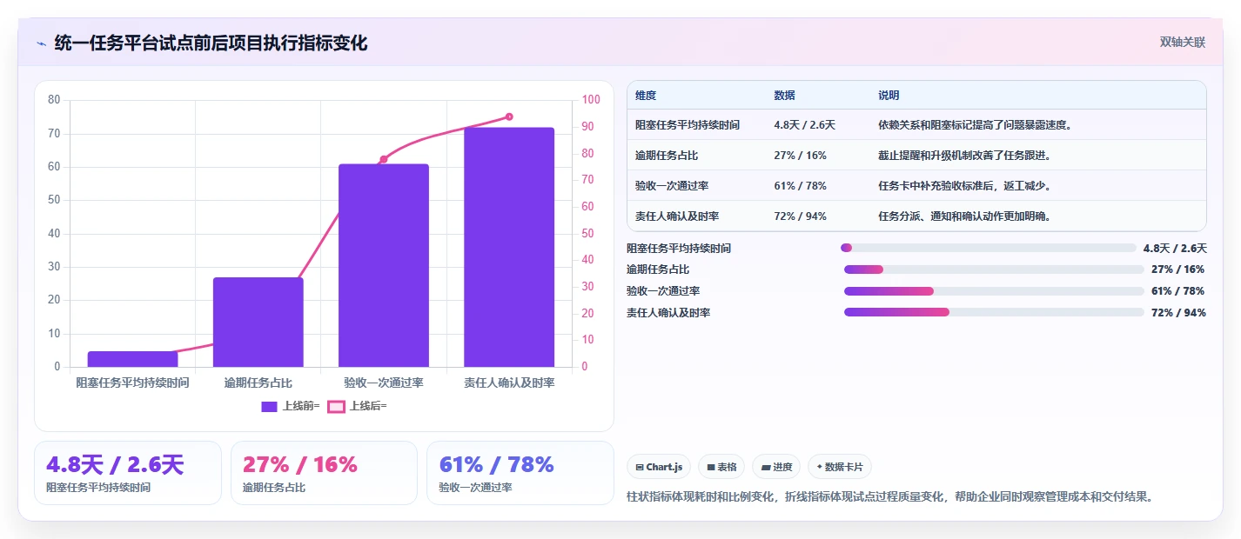The image size is (1241, 539).
Task: Click the 责任人确认及时率 progress bar
Action: (x=994, y=312)
